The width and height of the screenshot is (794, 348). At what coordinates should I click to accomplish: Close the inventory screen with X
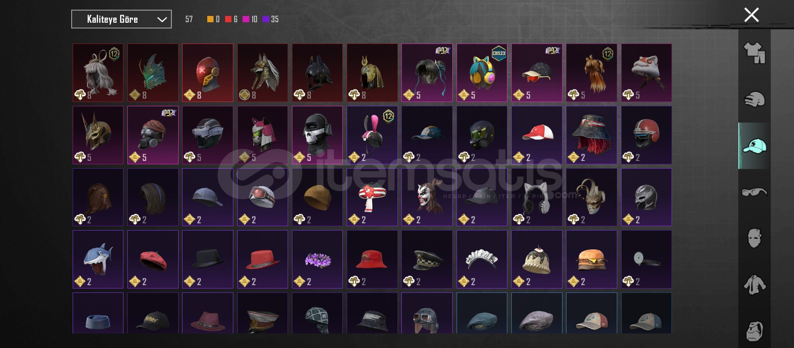(751, 15)
